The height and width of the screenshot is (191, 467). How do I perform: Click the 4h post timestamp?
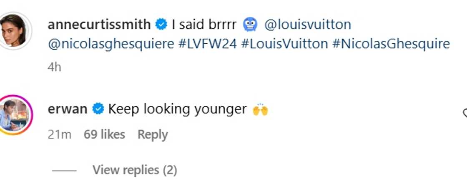[55, 67]
